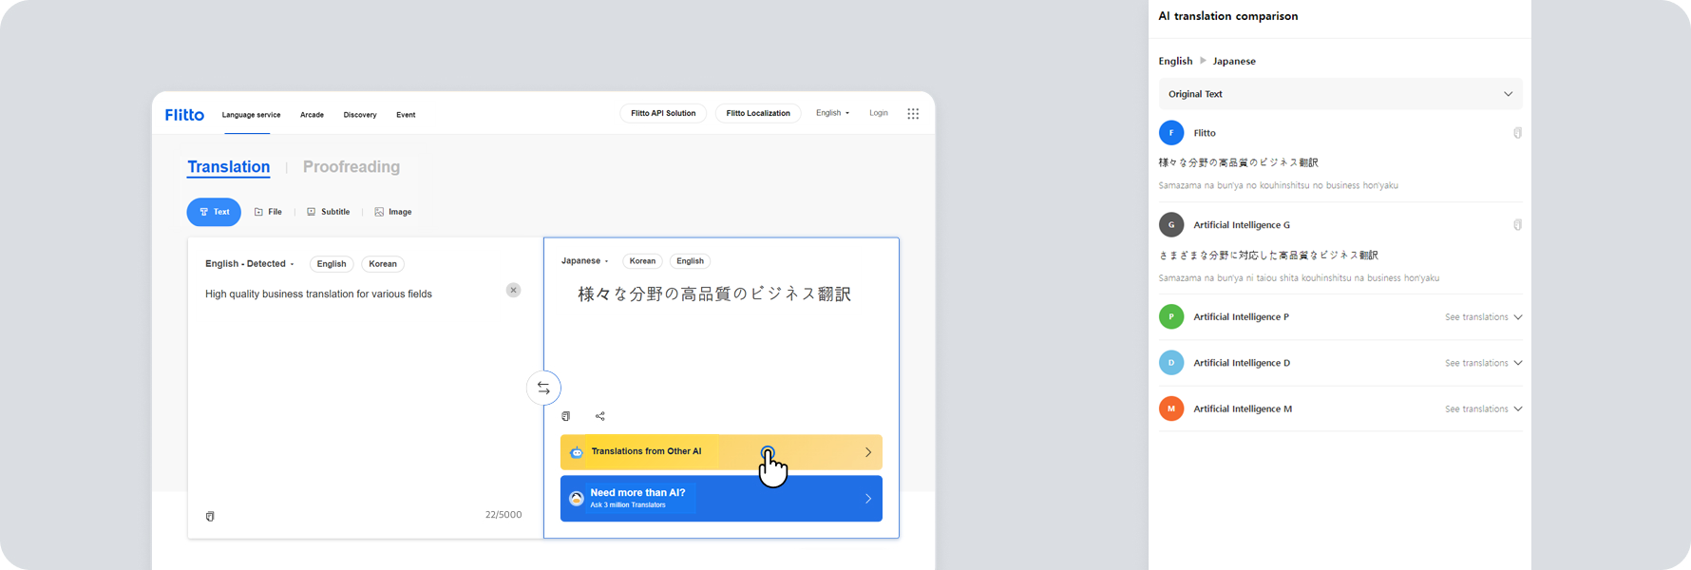This screenshot has height=570, width=1691.
Task: Switch to the Translation tab
Action: [229, 167]
